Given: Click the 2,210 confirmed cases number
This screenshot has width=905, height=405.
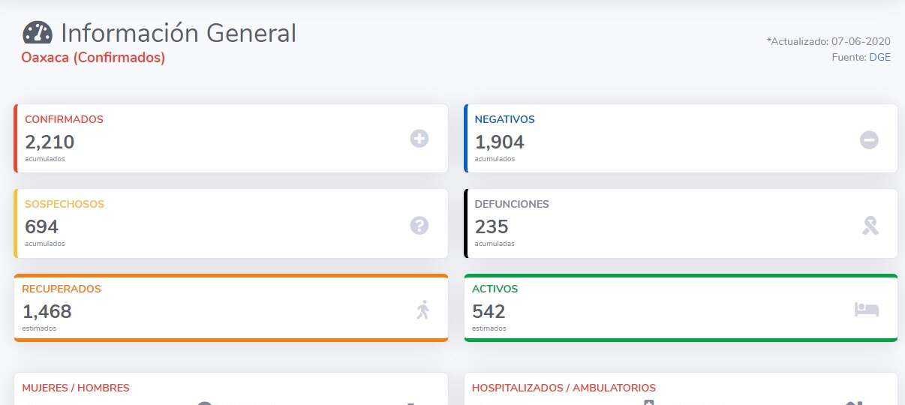Looking at the screenshot, I should click(50, 142).
